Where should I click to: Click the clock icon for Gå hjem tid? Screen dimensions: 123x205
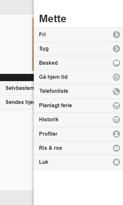[x=116, y=77]
